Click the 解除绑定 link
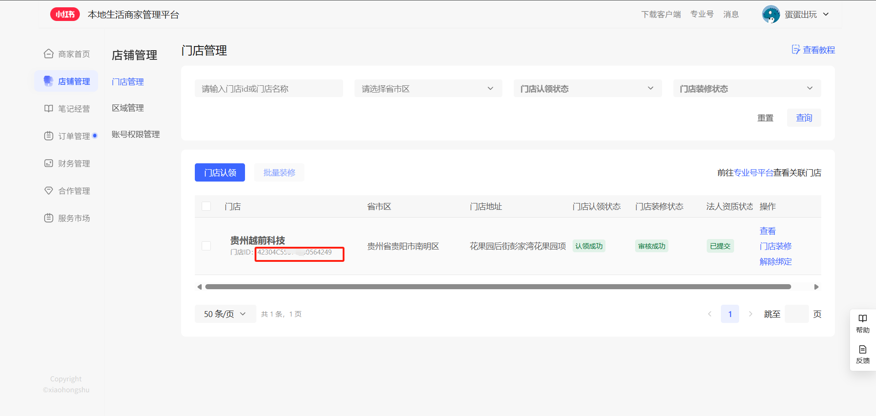876x416 pixels. (x=775, y=261)
